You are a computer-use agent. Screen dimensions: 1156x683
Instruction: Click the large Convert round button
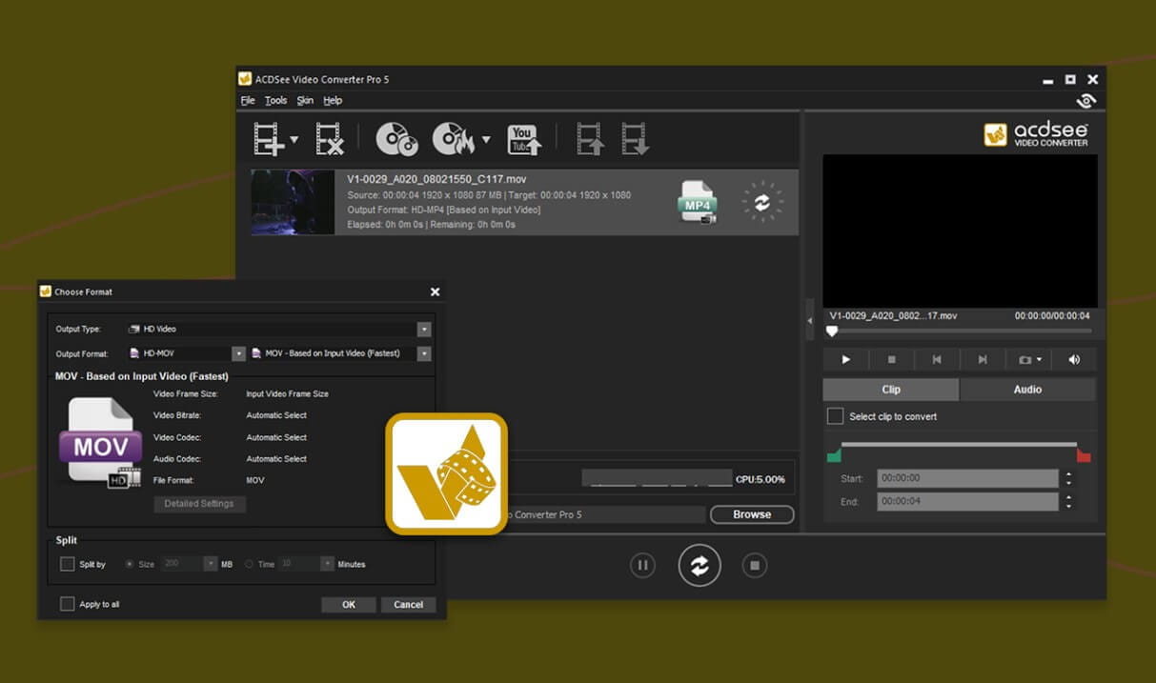(700, 566)
